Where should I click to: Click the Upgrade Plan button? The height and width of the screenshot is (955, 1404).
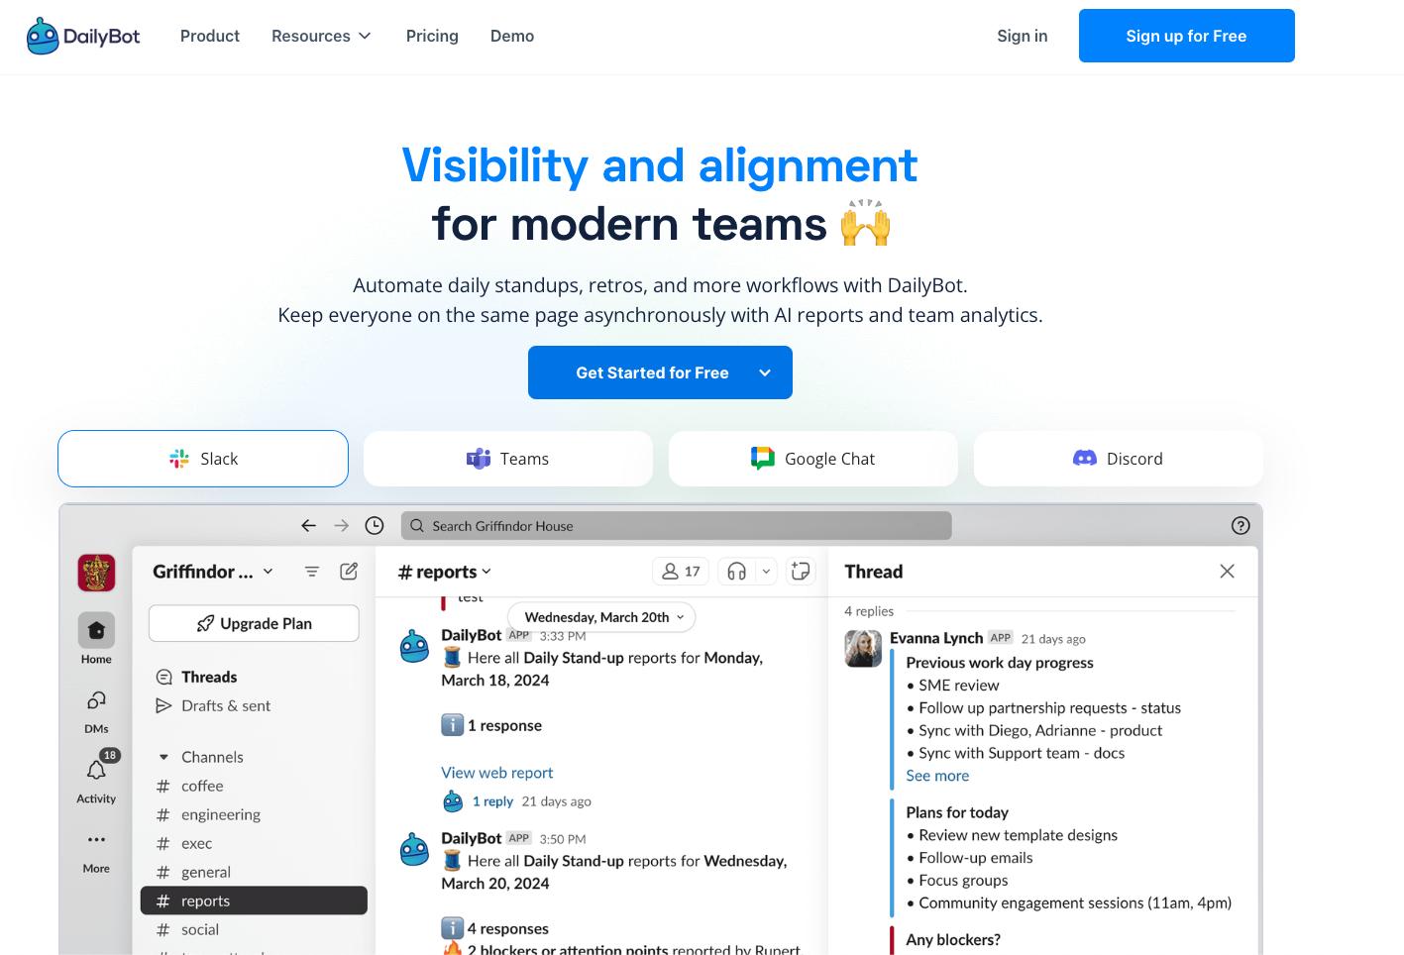(254, 623)
